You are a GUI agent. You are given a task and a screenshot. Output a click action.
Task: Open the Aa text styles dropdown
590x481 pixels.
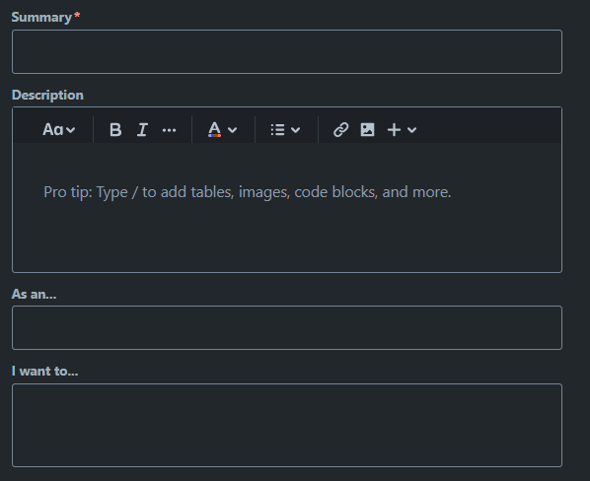(x=59, y=130)
